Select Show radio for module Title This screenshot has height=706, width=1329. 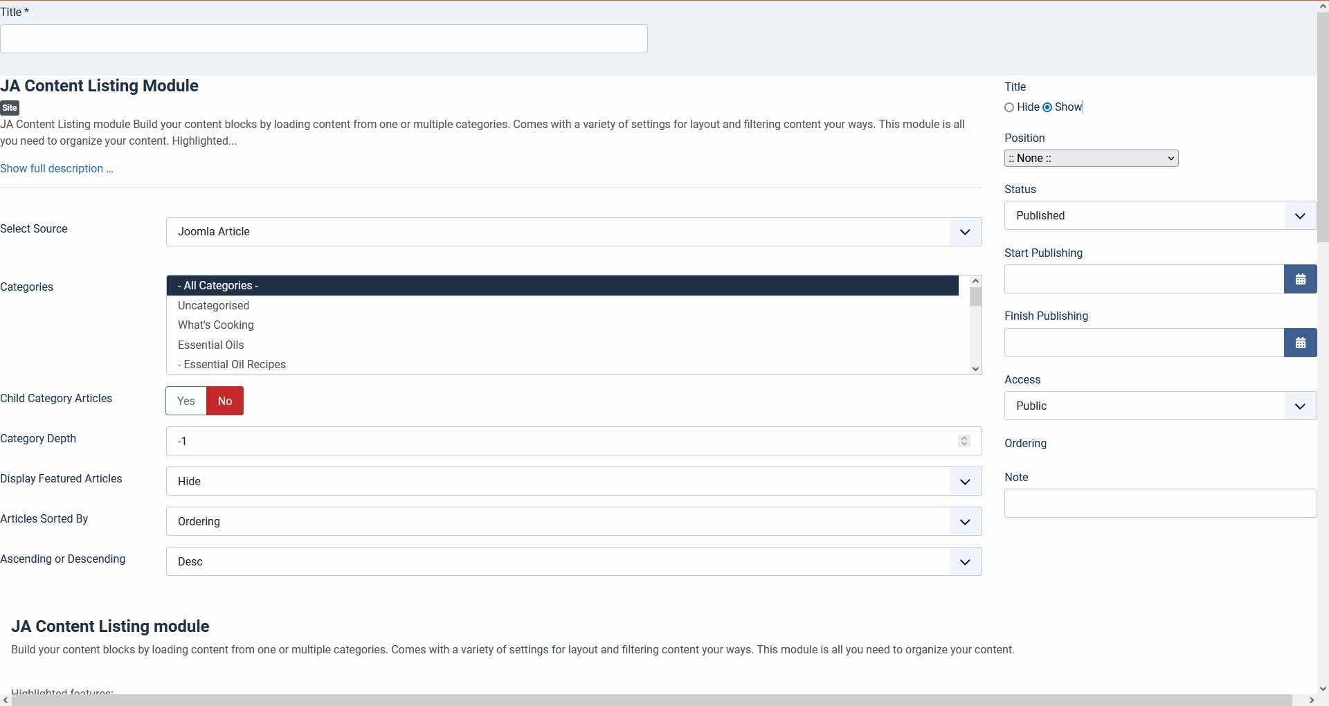coord(1047,107)
